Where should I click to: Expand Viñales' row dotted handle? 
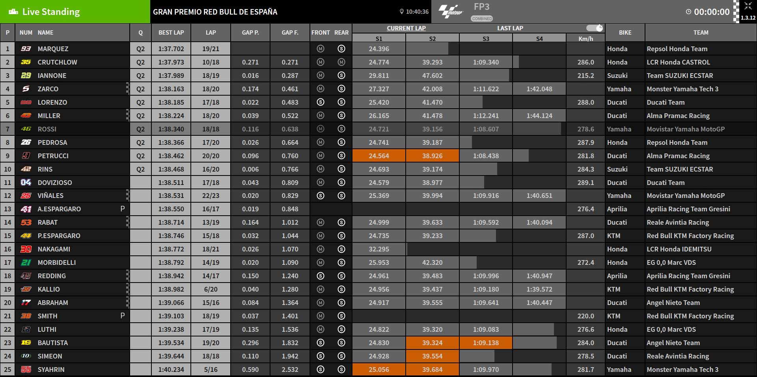(x=127, y=196)
